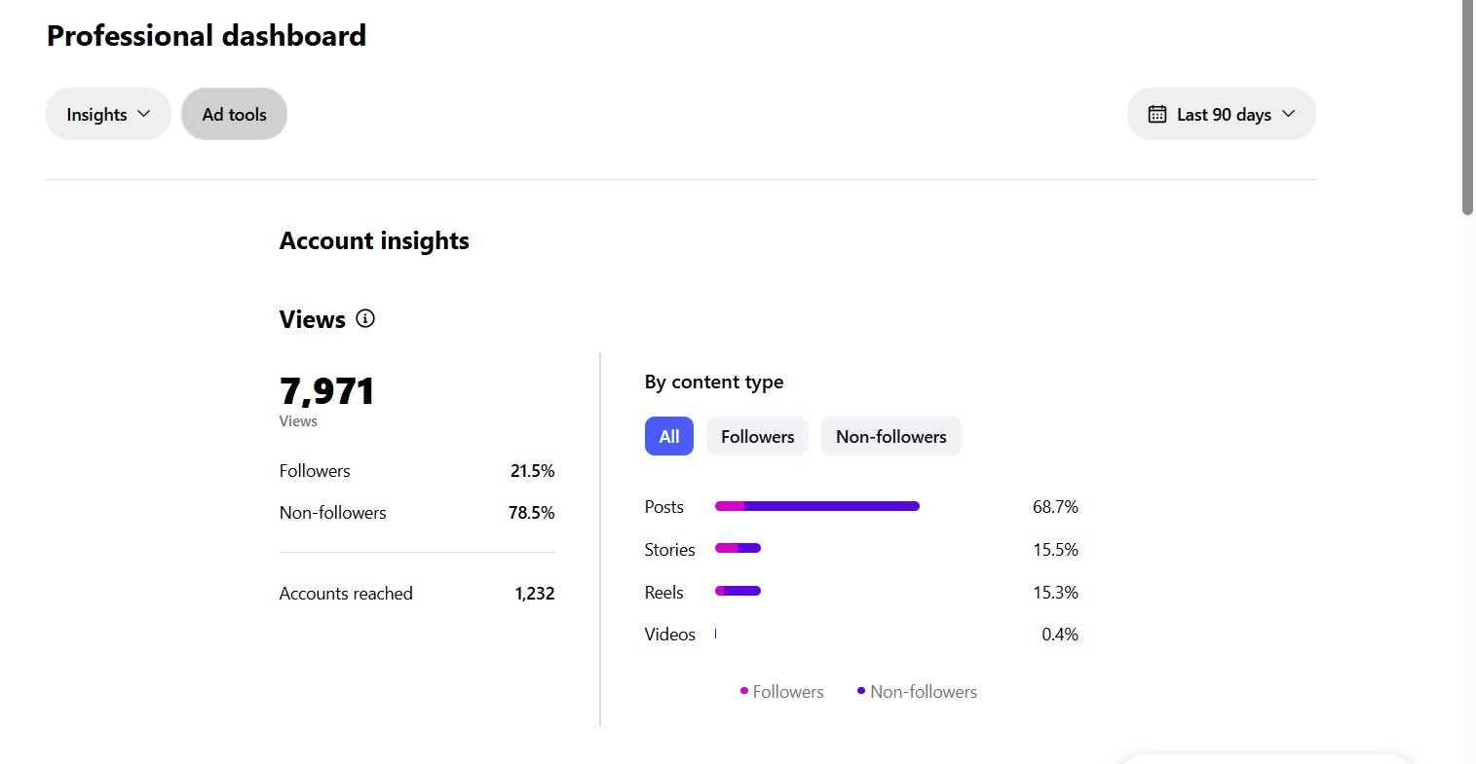Open the Views info tooltip icon
Screen dimensions: 1476x764
(x=364, y=318)
